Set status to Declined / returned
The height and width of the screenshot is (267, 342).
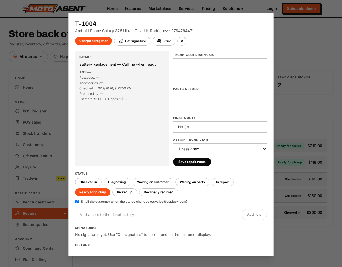[x=159, y=192]
